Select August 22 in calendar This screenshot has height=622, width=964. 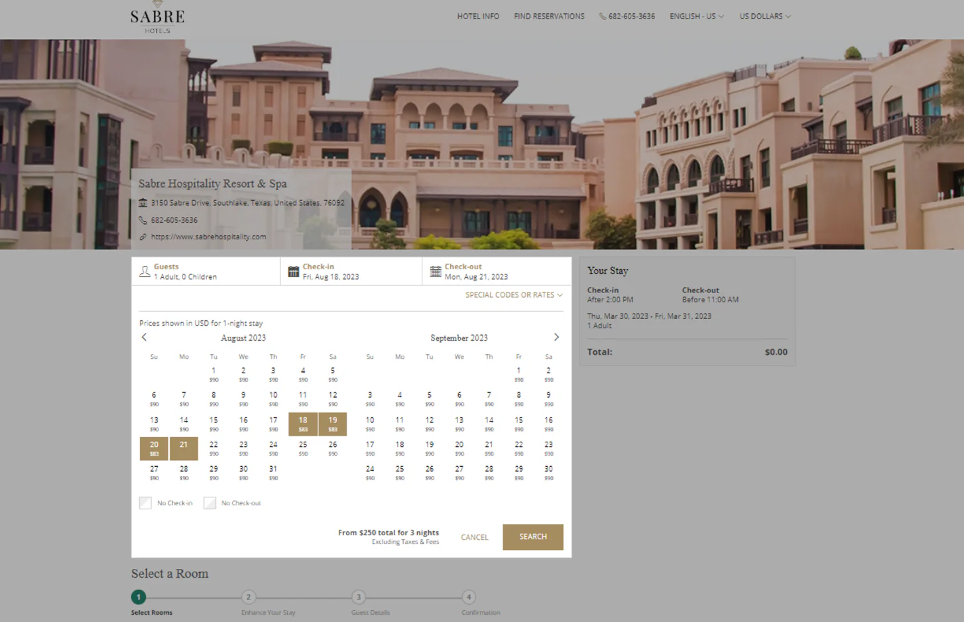(213, 449)
